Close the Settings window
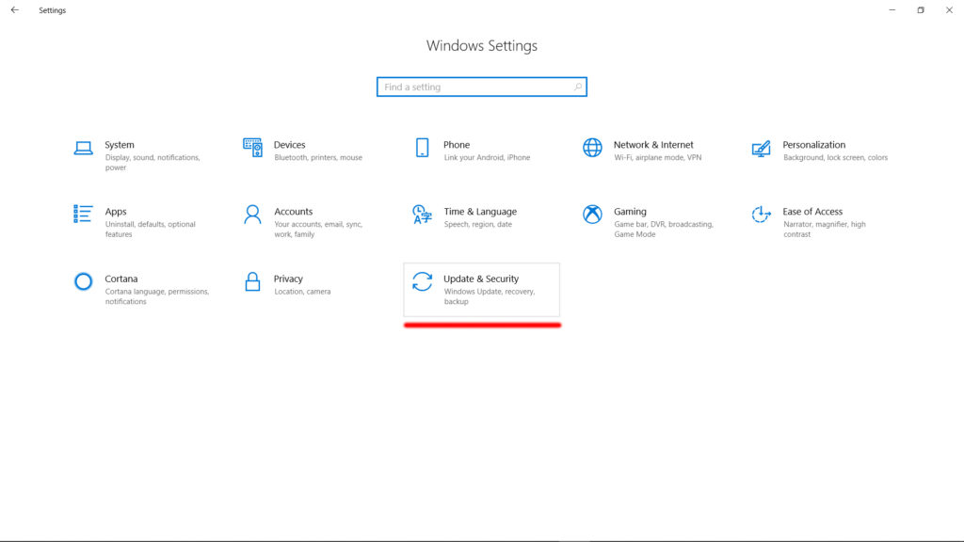 (x=949, y=9)
